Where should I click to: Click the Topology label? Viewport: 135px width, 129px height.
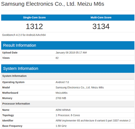[x=8, y=115]
